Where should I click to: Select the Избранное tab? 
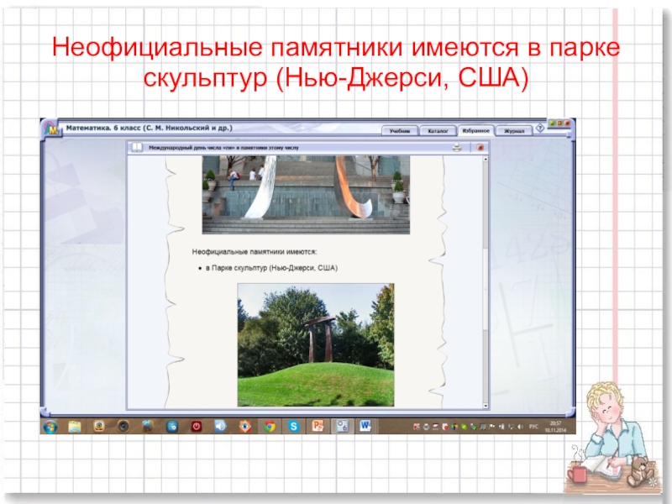click(475, 131)
